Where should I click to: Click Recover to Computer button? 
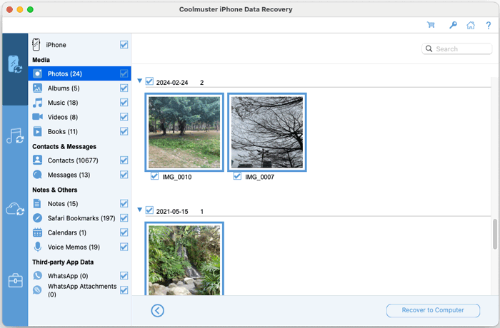433,310
